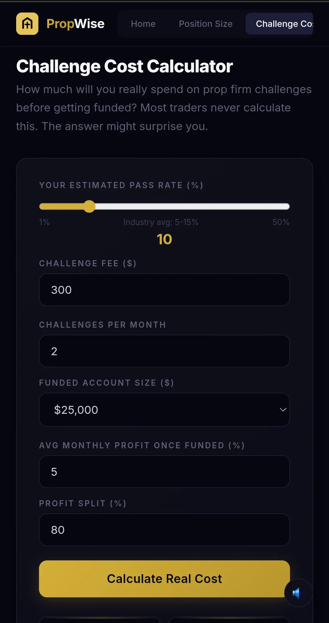The image size is (329, 623).
Task: Click the Challenge Cost Calculator heading
Action: (124, 66)
